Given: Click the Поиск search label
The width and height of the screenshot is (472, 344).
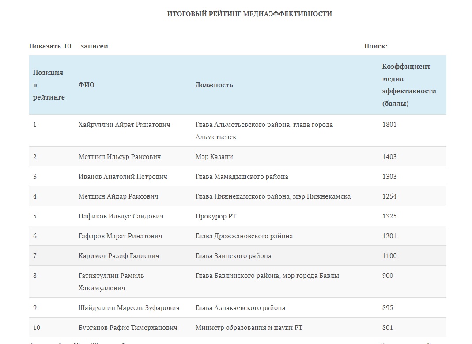Looking at the screenshot, I should 376,46.
